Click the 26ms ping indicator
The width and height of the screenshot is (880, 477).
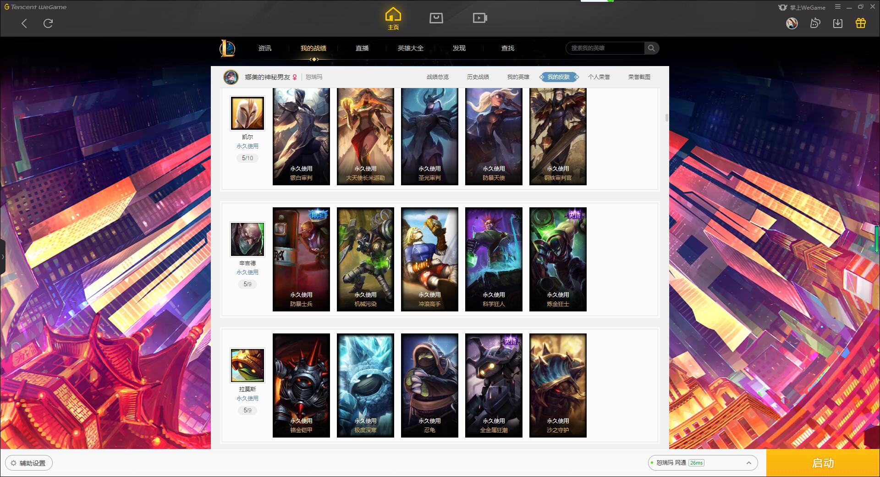696,463
